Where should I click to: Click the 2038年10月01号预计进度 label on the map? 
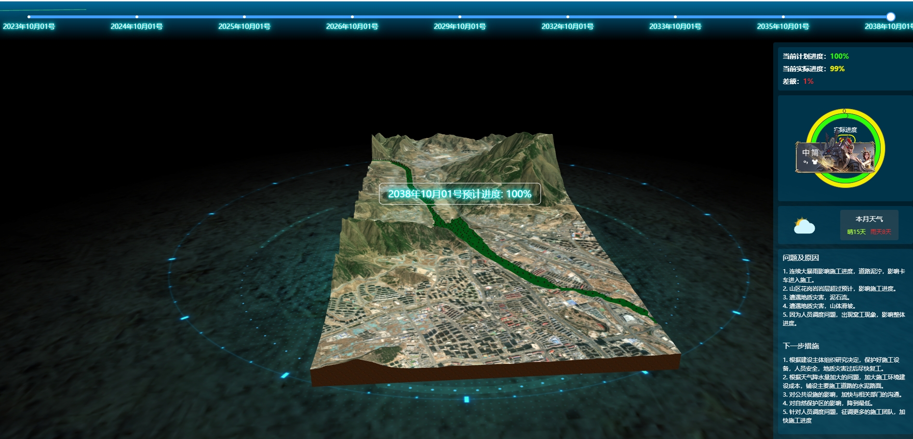pos(459,194)
